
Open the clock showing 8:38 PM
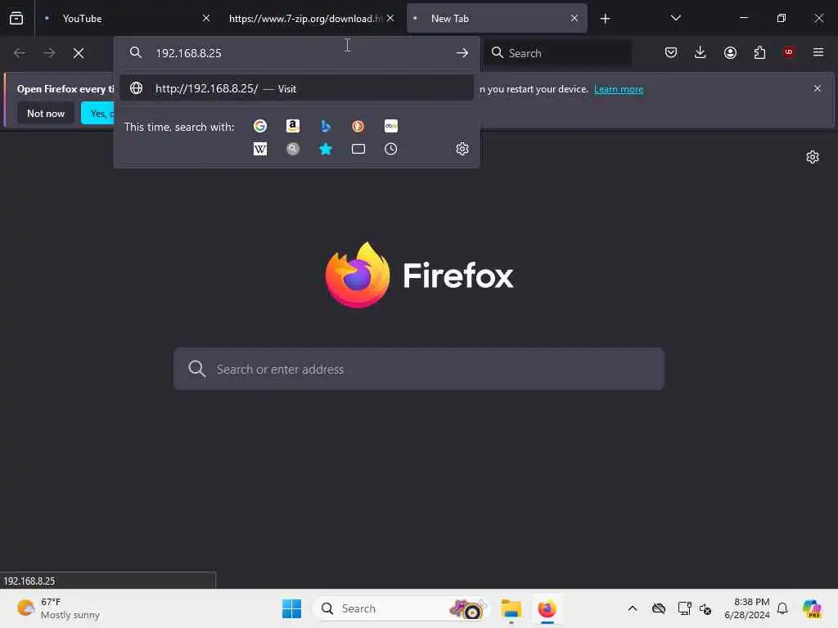747,608
